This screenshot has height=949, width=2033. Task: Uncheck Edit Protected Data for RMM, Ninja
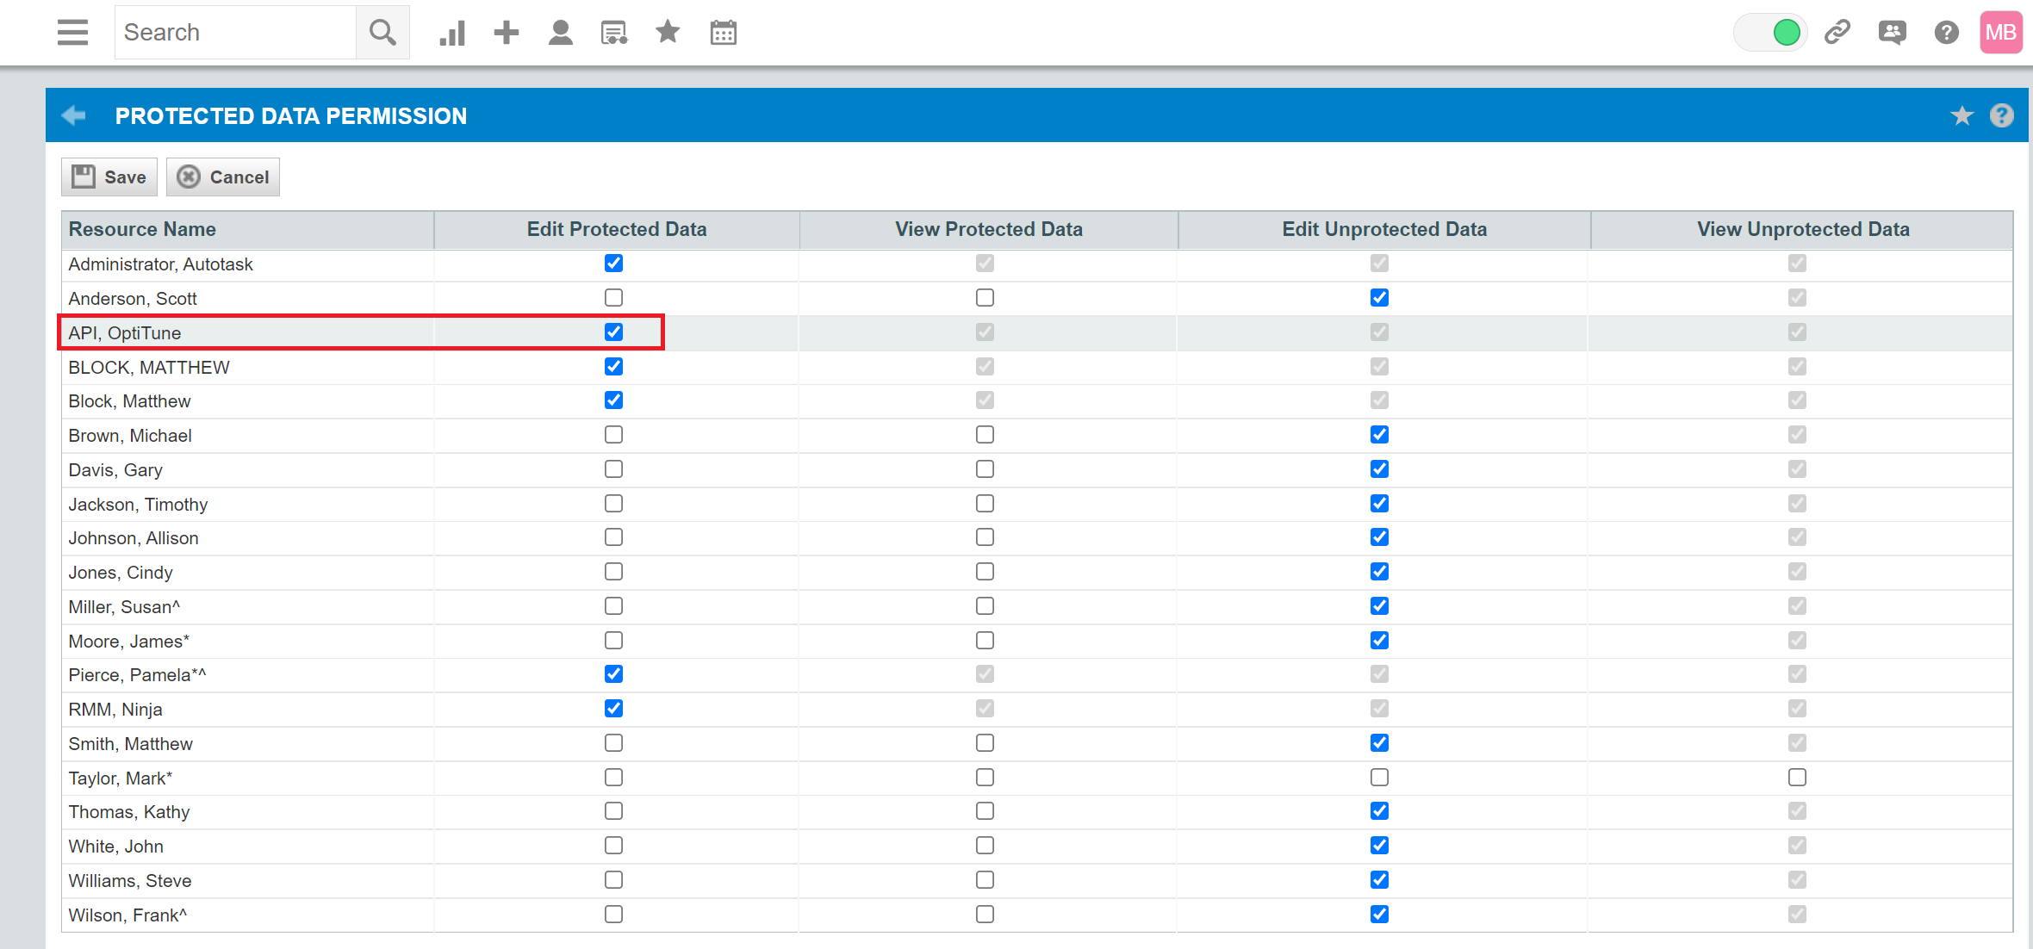(613, 709)
